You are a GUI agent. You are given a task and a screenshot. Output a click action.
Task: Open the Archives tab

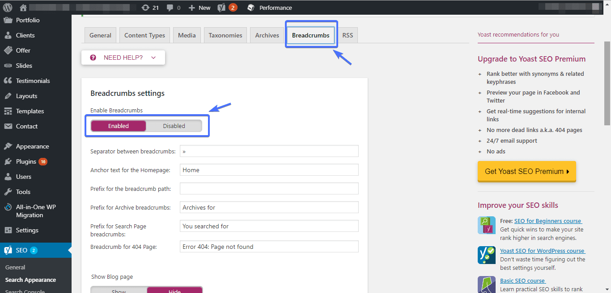pyautogui.click(x=267, y=35)
